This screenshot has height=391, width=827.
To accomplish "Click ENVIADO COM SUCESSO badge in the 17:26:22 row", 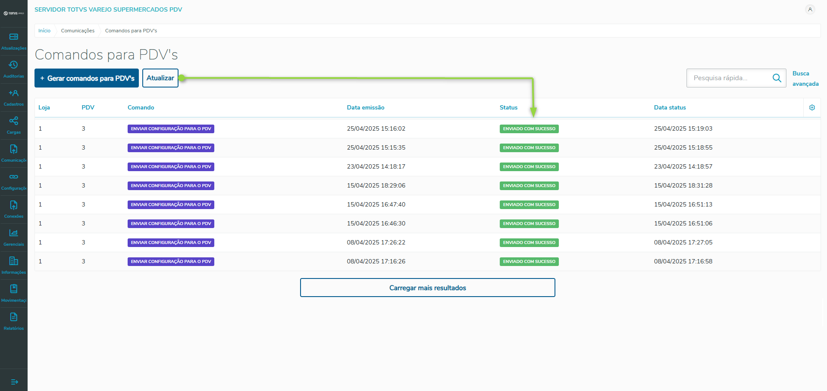I will (529, 243).
